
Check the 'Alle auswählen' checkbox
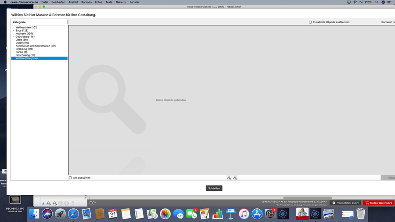click(x=70, y=178)
